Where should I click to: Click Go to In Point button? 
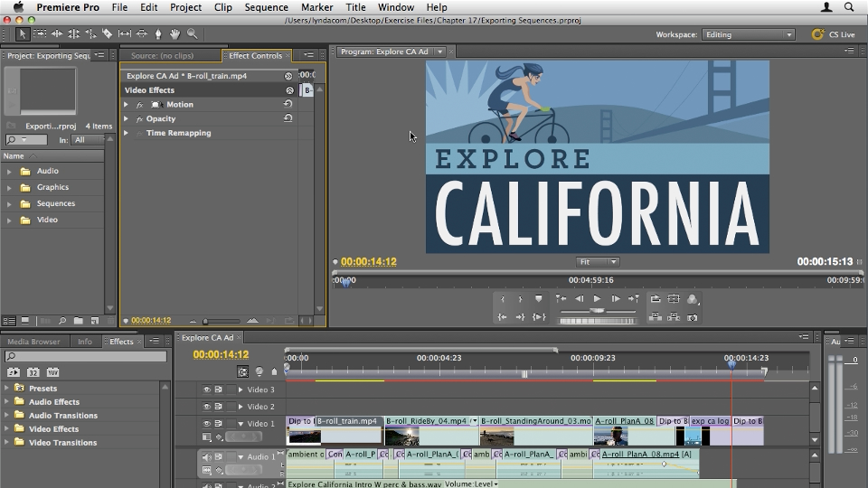click(502, 317)
